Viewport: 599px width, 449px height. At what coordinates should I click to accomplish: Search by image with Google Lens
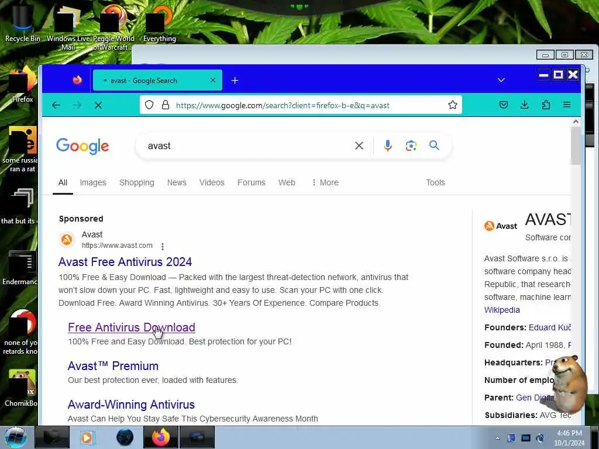tap(411, 146)
